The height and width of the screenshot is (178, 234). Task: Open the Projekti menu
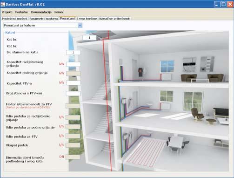coord(7,12)
